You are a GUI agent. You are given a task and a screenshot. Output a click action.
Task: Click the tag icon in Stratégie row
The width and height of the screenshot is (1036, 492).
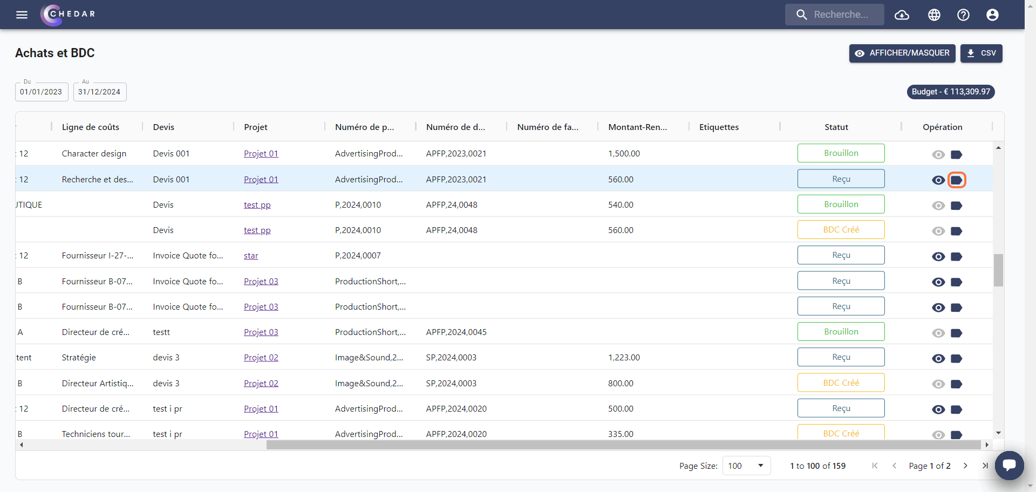point(956,359)
